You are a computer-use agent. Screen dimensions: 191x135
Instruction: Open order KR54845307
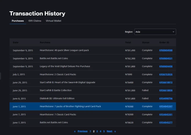pyautogui.click(x=166, y=106)
